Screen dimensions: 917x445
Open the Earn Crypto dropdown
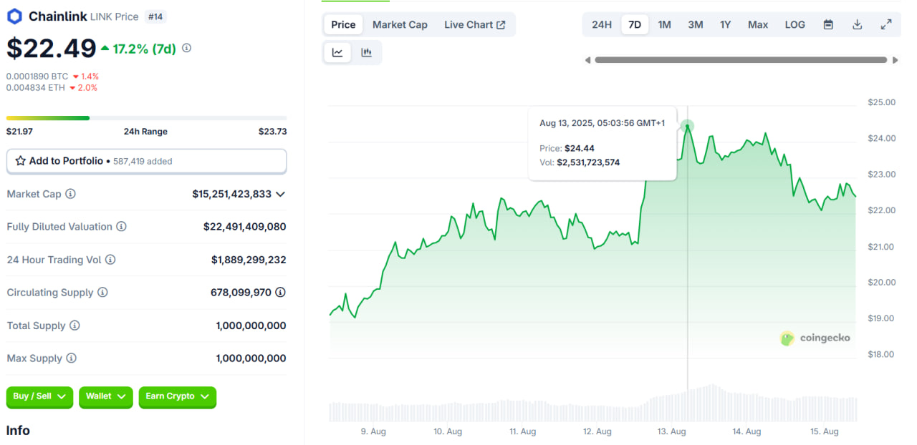(177, 396)
